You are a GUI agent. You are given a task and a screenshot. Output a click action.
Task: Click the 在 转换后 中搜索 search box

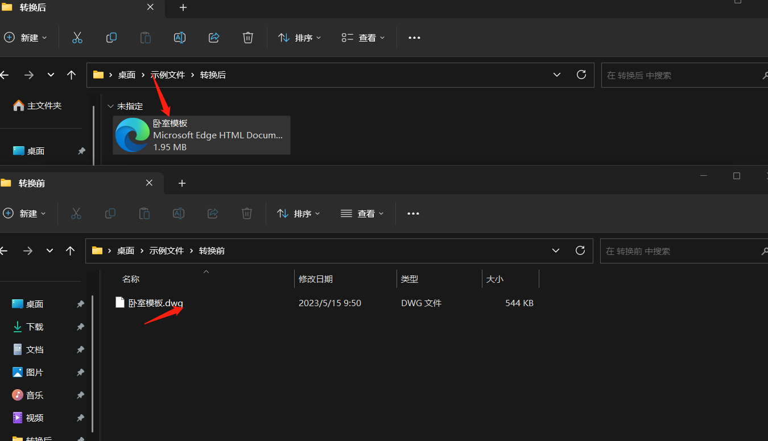tap(684, 75)
